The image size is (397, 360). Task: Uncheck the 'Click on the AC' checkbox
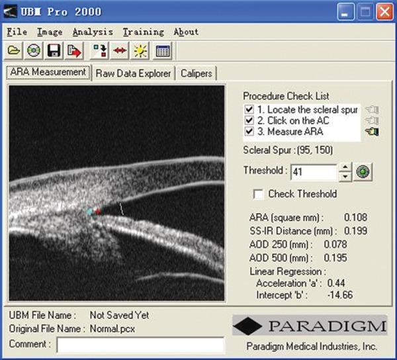click(x=249, y=121)
